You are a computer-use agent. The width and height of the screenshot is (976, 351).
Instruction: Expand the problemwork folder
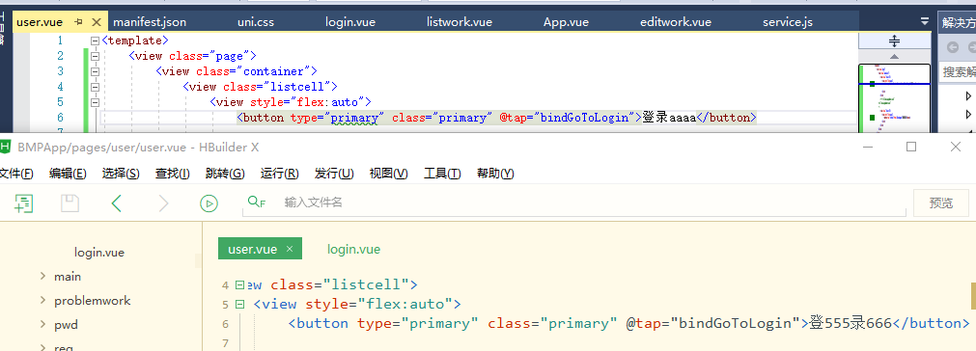tap(42, 300)
